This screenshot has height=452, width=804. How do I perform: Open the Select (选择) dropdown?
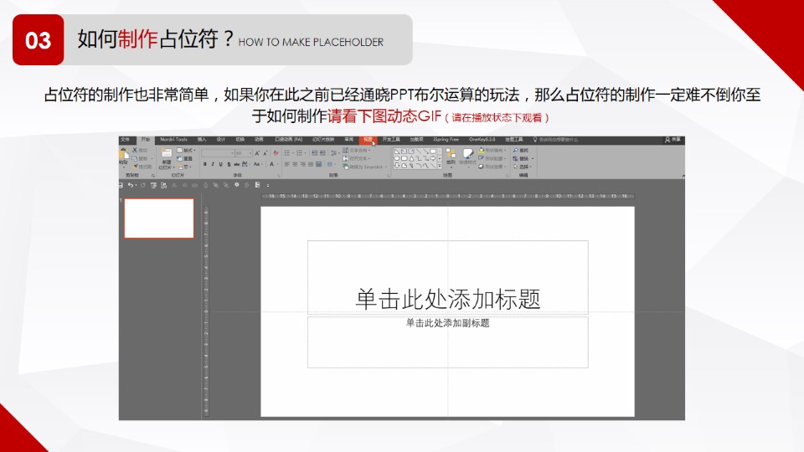(x=523, y=166)
